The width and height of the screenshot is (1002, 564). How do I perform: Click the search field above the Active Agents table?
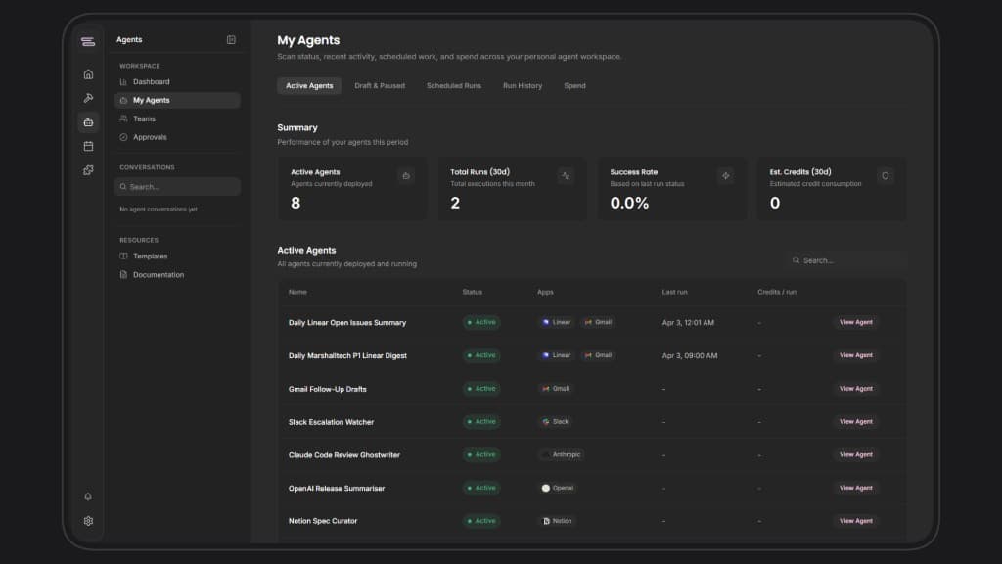pyautogui.click(x=846, y=259)
